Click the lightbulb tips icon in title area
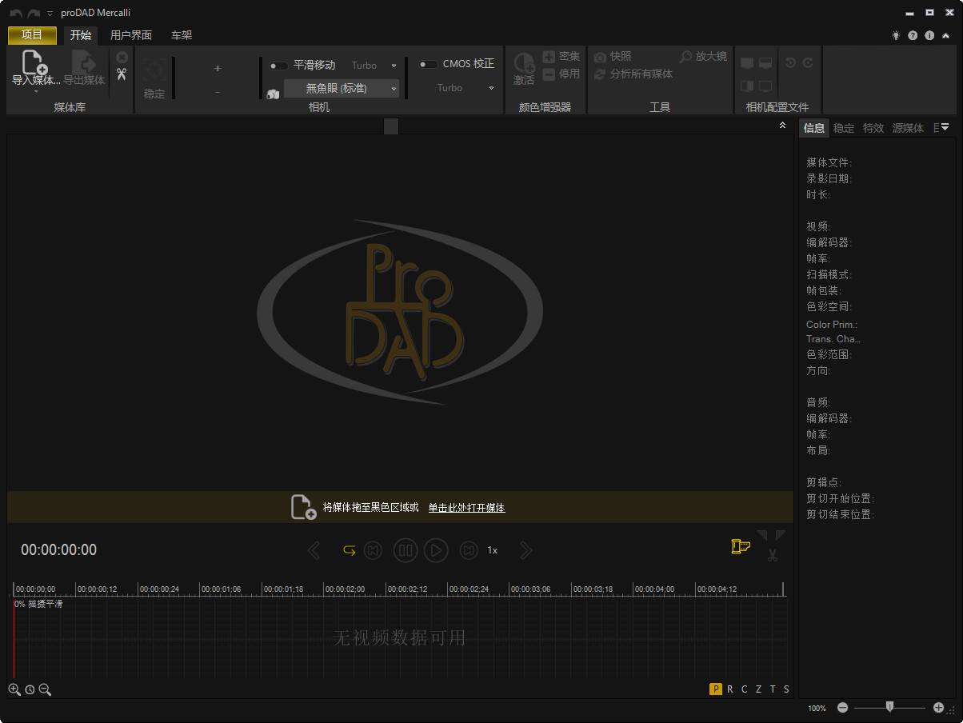This screenshot has height=723, width=963. pos(896,35)
